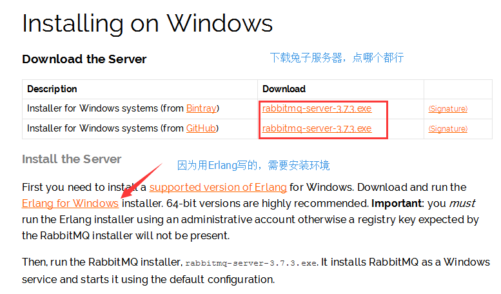Click the blue Erlang Chinese annotation note
Screen dimensions: 501x294
click(253, 165)
